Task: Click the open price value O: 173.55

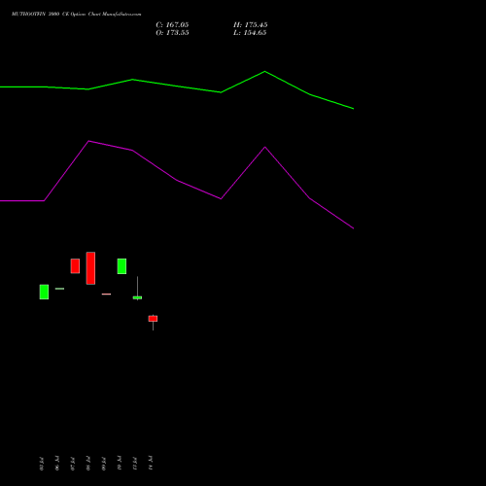Action: tap(172, 33)
